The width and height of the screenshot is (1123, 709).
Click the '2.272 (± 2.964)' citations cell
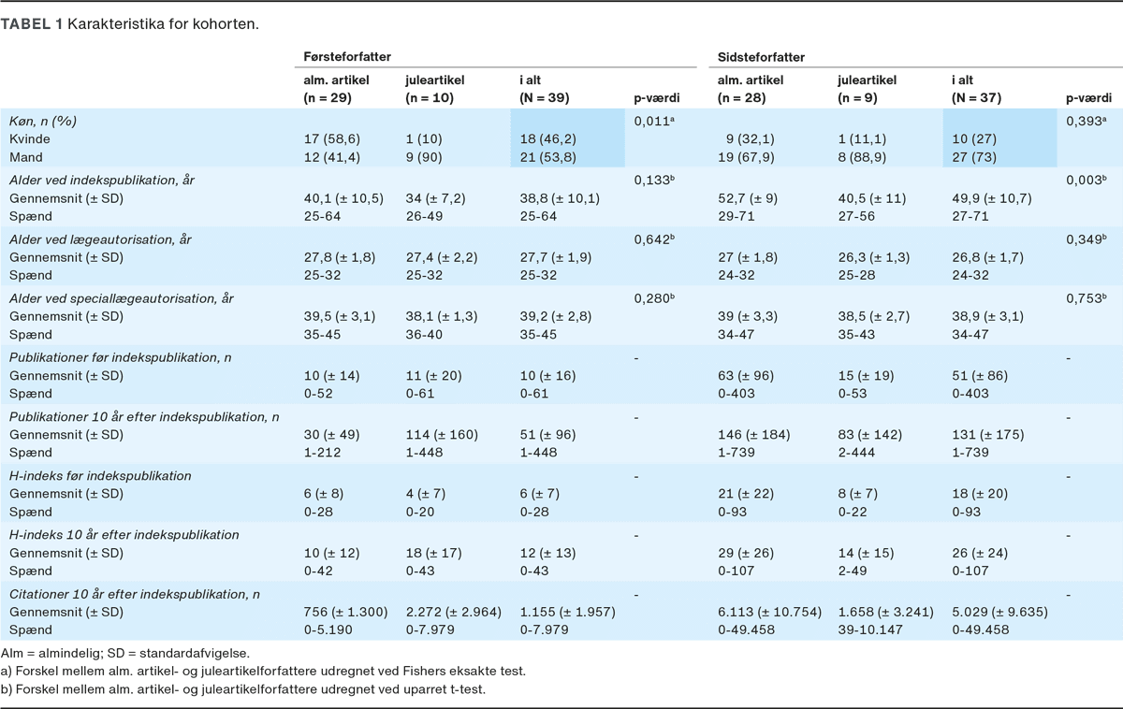pyautogui.click(x=452, y=612)
